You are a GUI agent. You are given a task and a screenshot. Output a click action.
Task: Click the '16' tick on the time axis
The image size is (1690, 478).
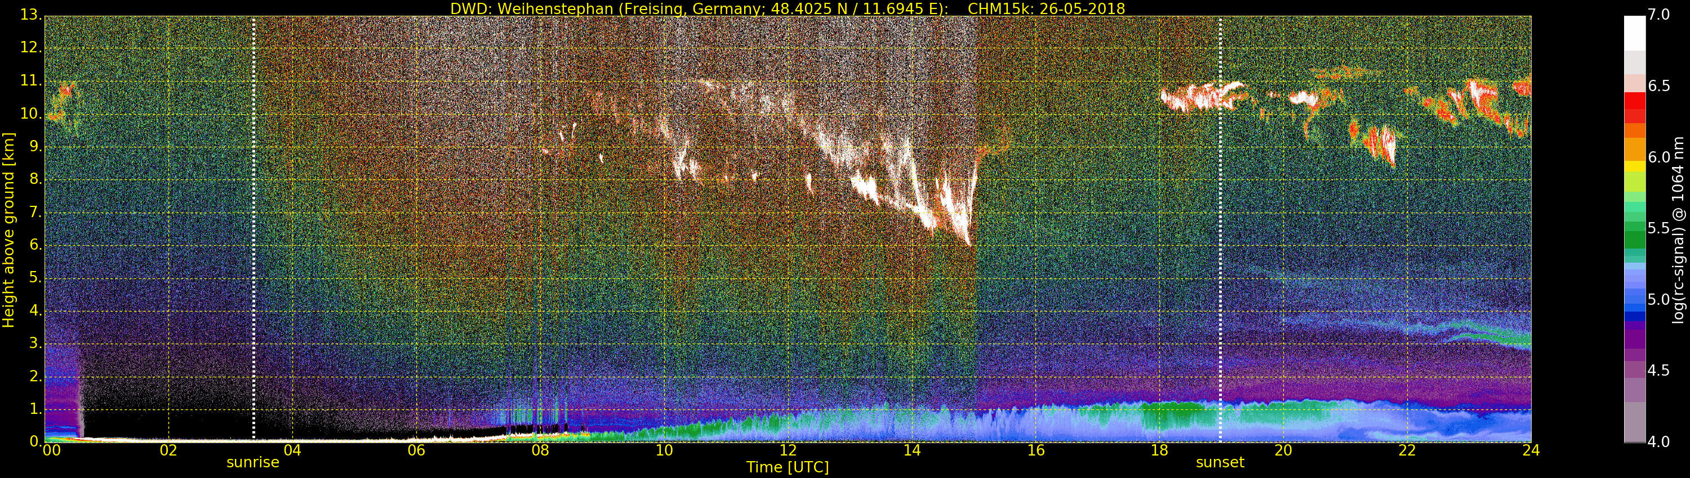(1036, 450)
